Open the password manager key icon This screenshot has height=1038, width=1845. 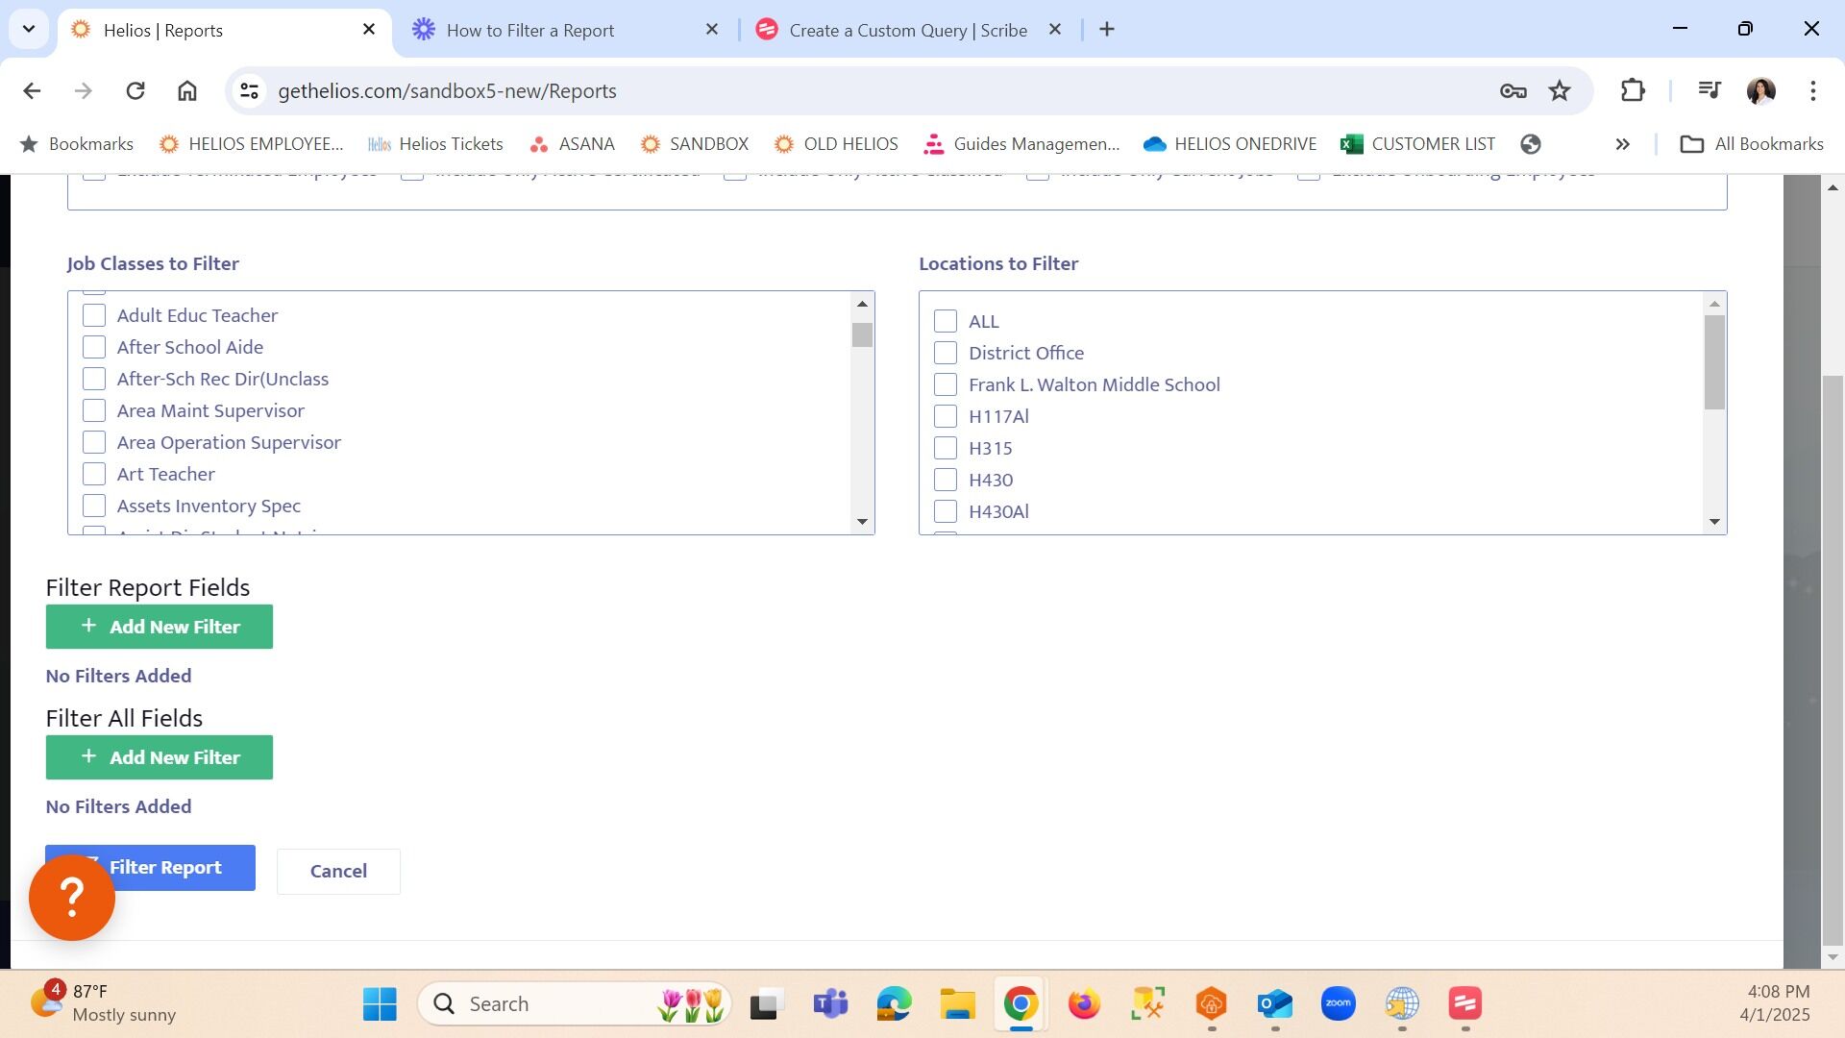[1513, 90]
